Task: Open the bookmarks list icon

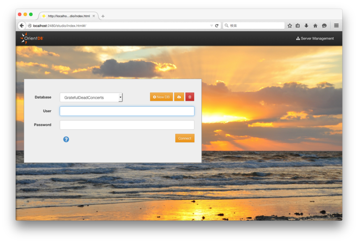Action: (298, 26)
